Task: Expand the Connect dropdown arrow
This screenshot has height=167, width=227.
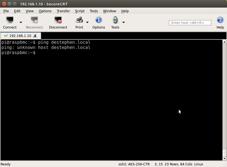Action: [21, 22]
